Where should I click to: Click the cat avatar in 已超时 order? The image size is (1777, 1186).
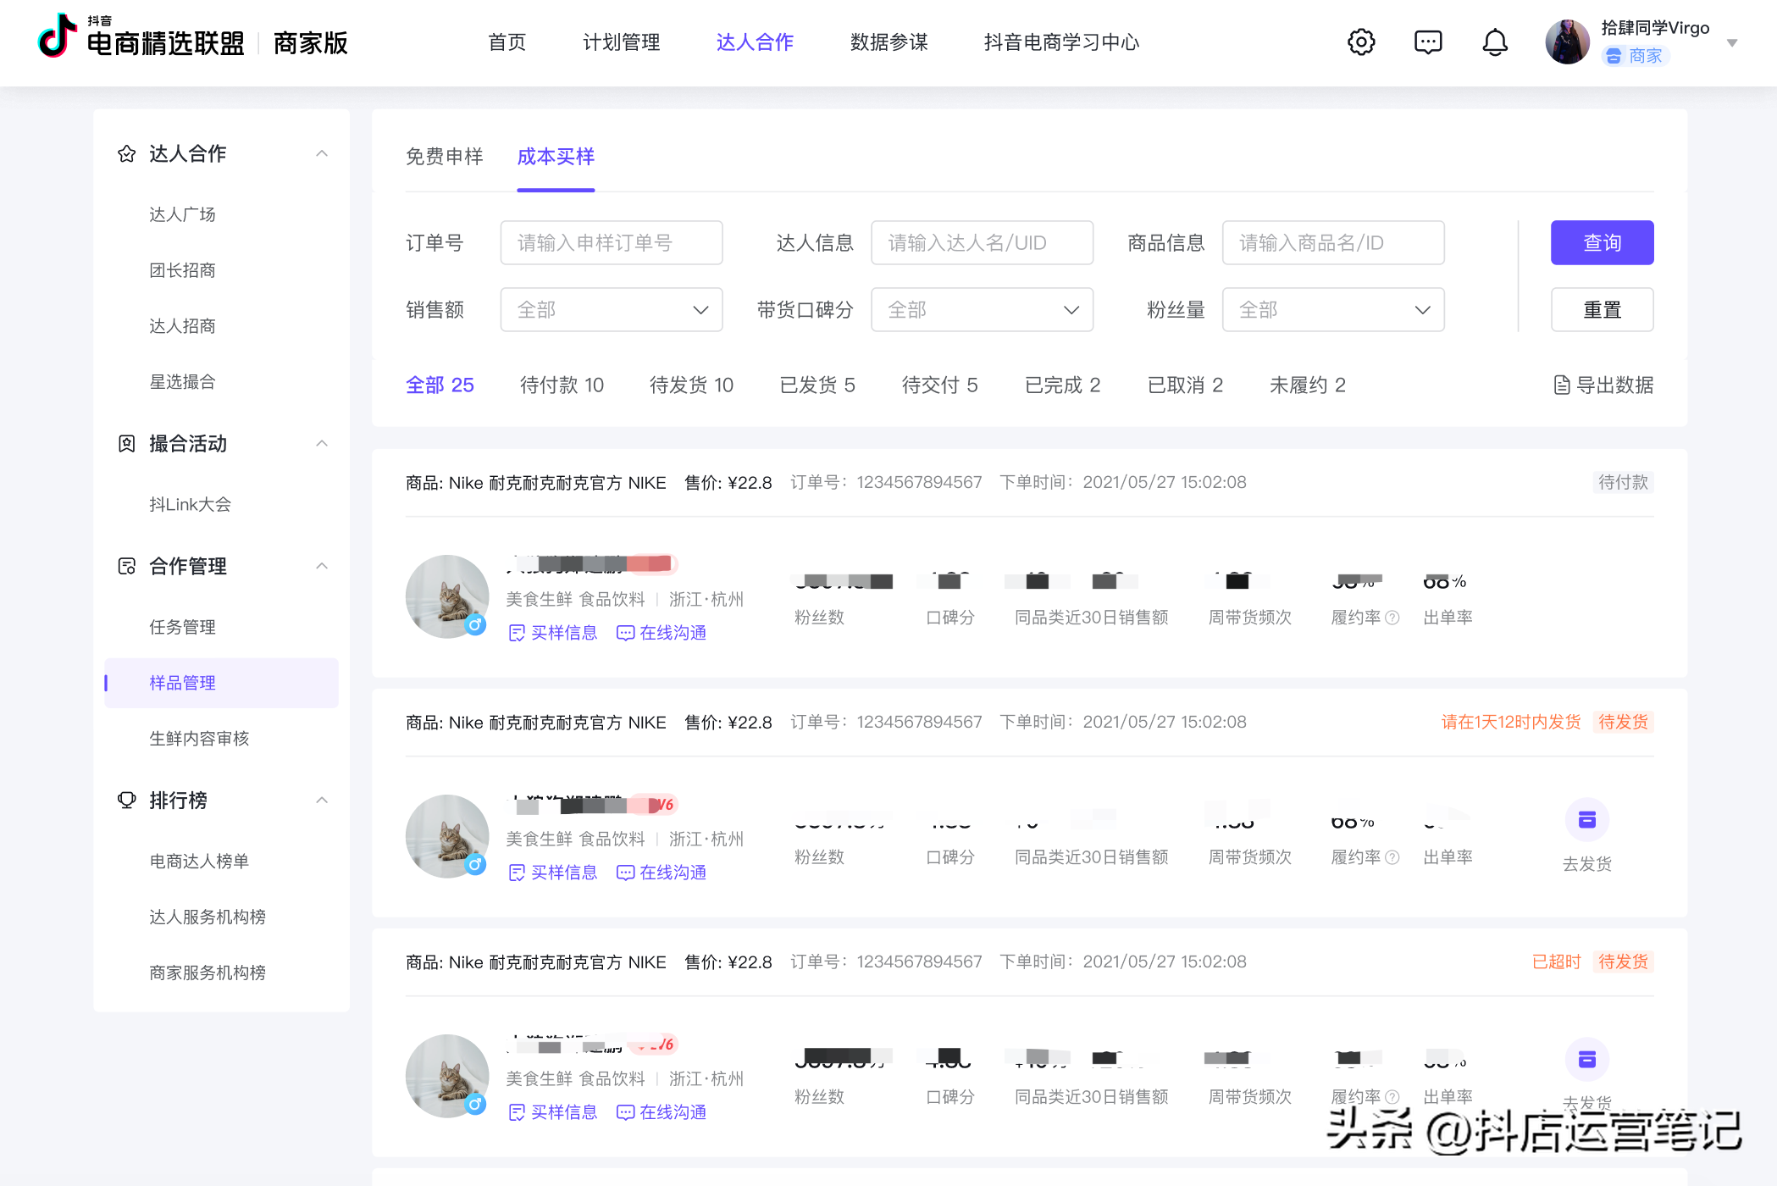click(447, 1076)
